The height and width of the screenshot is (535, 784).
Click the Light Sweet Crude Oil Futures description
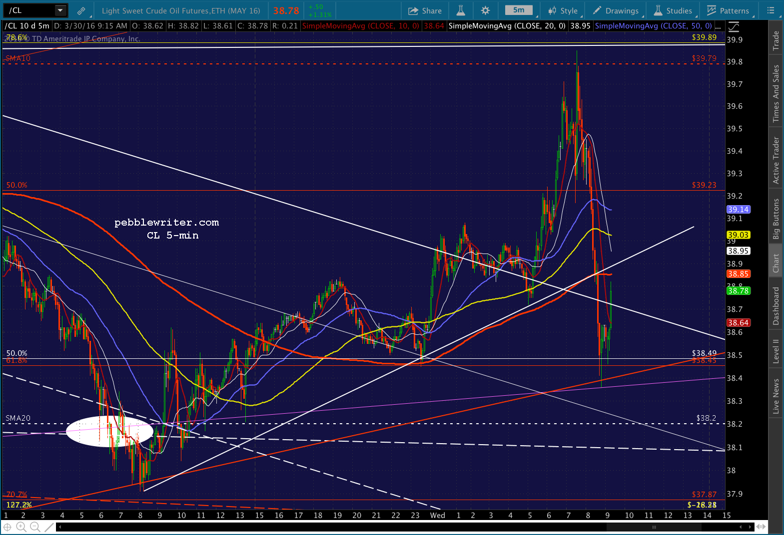point(181,10)
